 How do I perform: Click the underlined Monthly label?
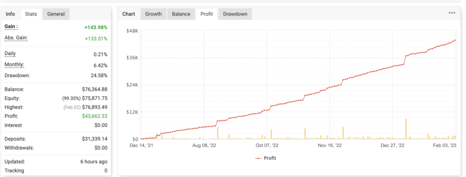(x=14, y=65)
